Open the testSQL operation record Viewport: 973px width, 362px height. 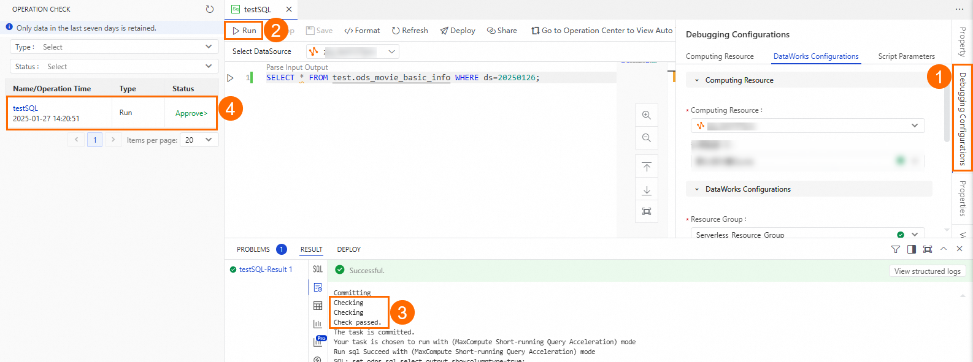pyautogui.click(x=25, y=108)
